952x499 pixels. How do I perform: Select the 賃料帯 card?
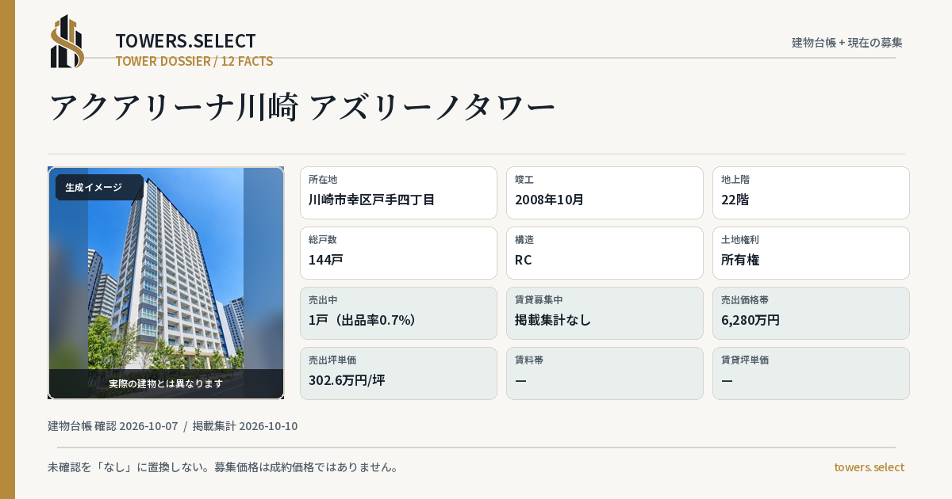pyautogui.click(x=605, y=373)
